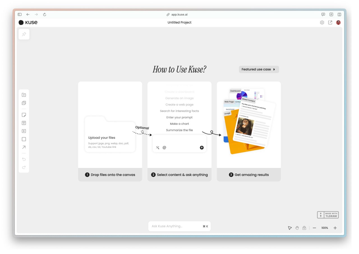The width and height of the screenshot is (359, 254).
Task: Click the 'Get amazing results' label
Action: [x=252, y=175]
